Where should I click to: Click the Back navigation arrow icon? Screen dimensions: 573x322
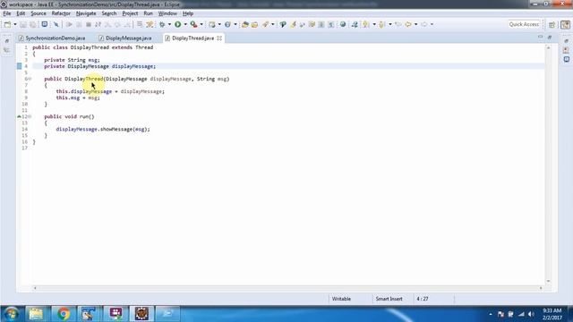(408, 24)
